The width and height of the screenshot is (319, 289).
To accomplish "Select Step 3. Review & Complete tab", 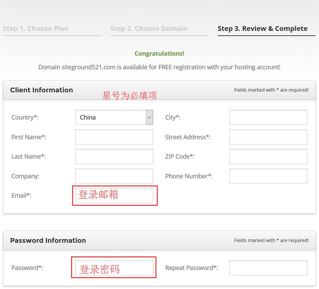I will pos(263,29).
